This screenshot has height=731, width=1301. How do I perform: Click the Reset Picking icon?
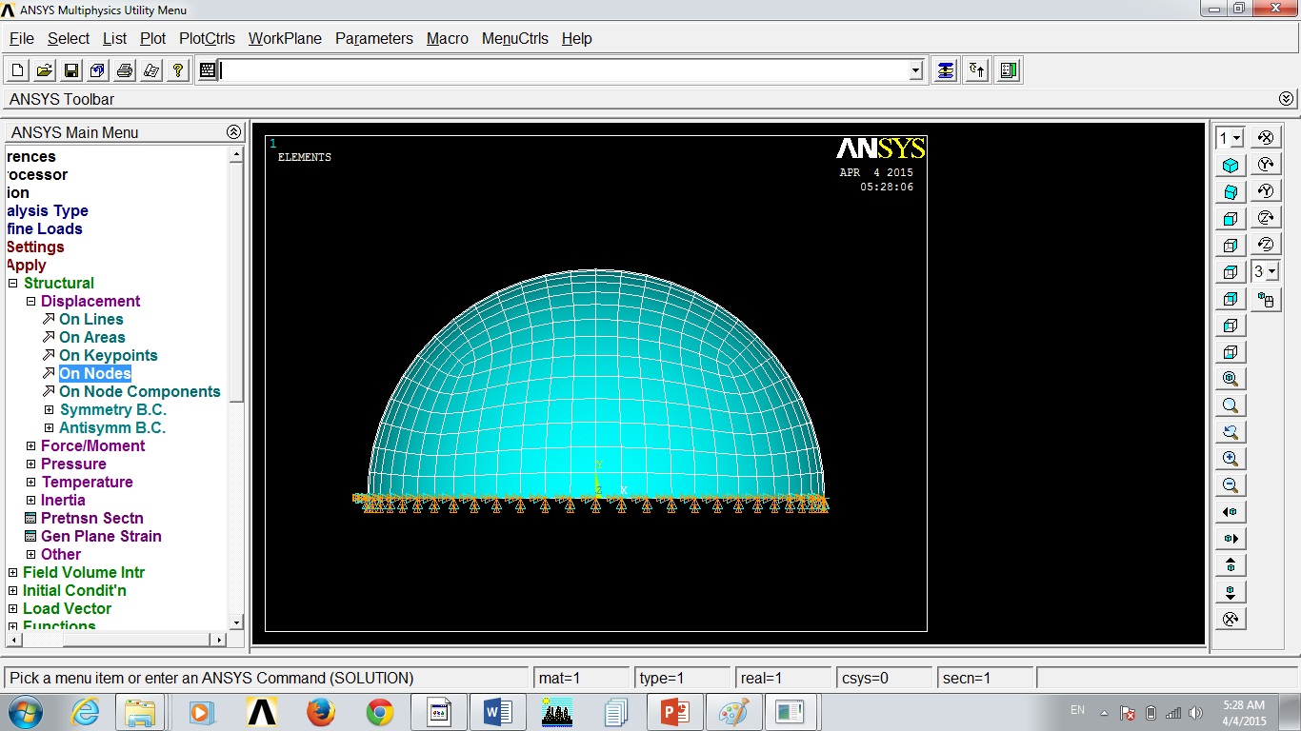click(x=977, y=70)
